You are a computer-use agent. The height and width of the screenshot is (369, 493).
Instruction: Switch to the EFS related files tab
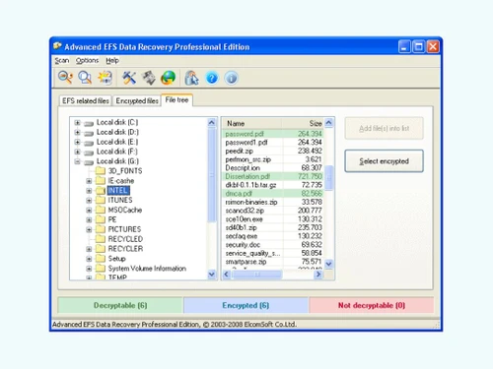pyautogui.click(x=86, y=100)
